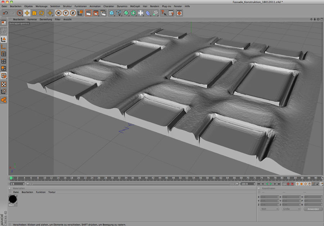Open the MoGraph menu

135,6
